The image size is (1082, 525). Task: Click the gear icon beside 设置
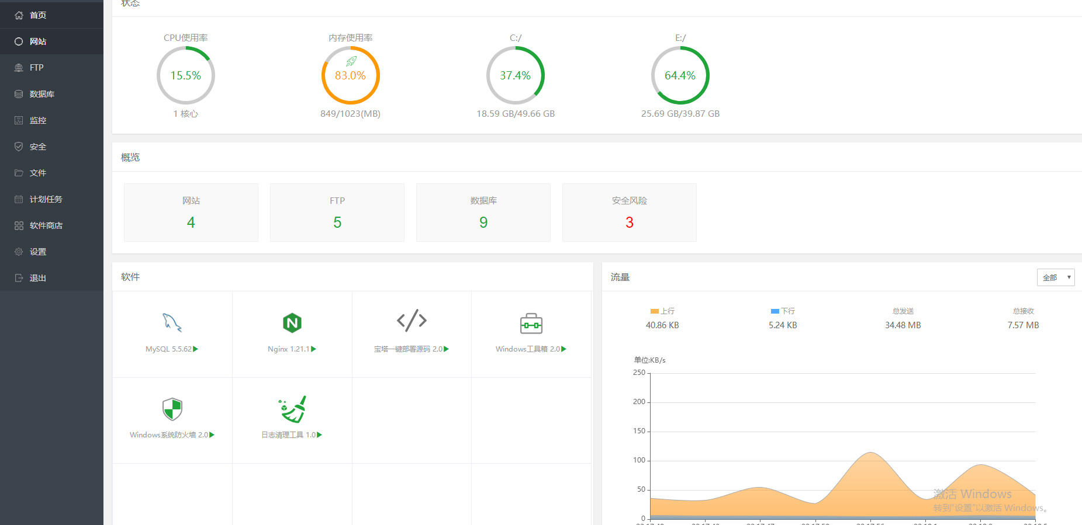point(19,252)
